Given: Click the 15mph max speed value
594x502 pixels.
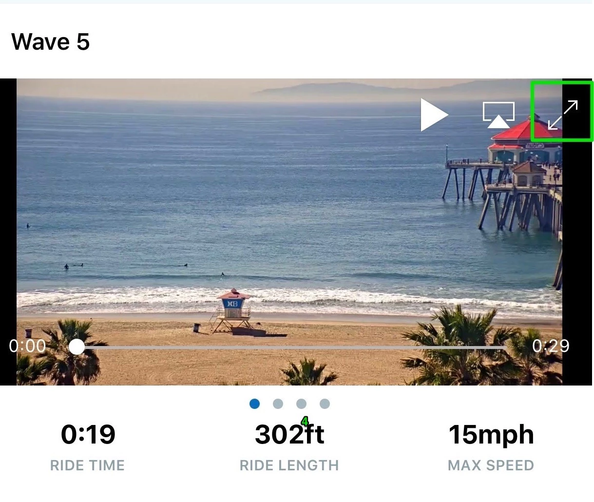Looking at the screenshot, I should click(491, 435).
